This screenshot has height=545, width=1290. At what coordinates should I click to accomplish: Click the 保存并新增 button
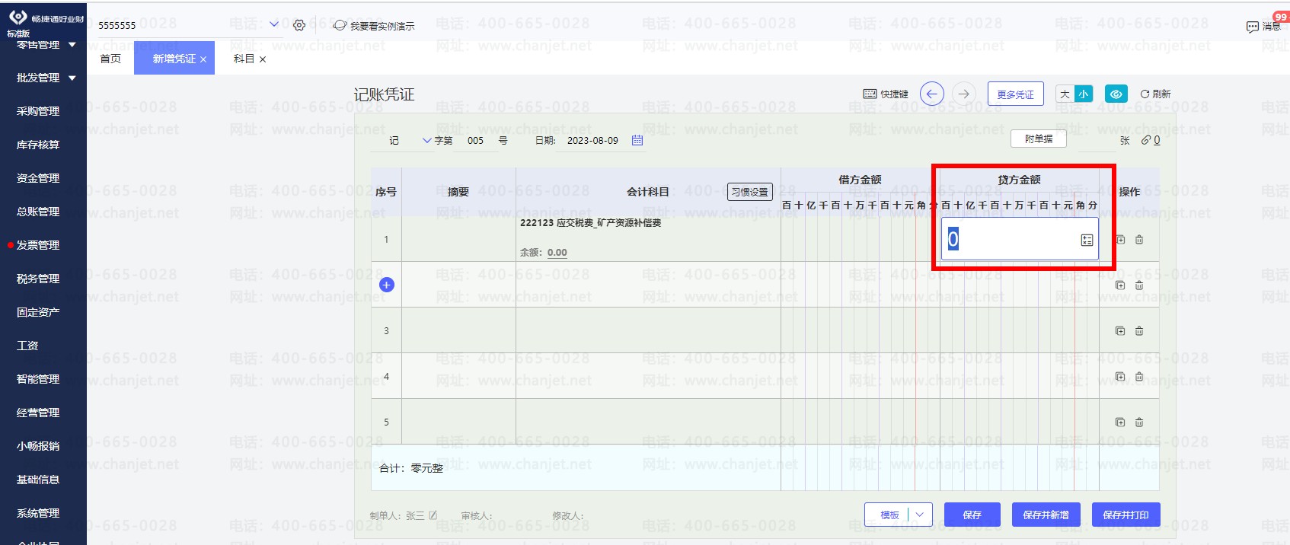click(1046, 515)
